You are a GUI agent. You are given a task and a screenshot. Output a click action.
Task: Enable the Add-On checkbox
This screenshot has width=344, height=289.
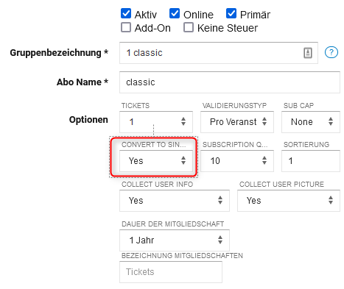click(126, 27)
